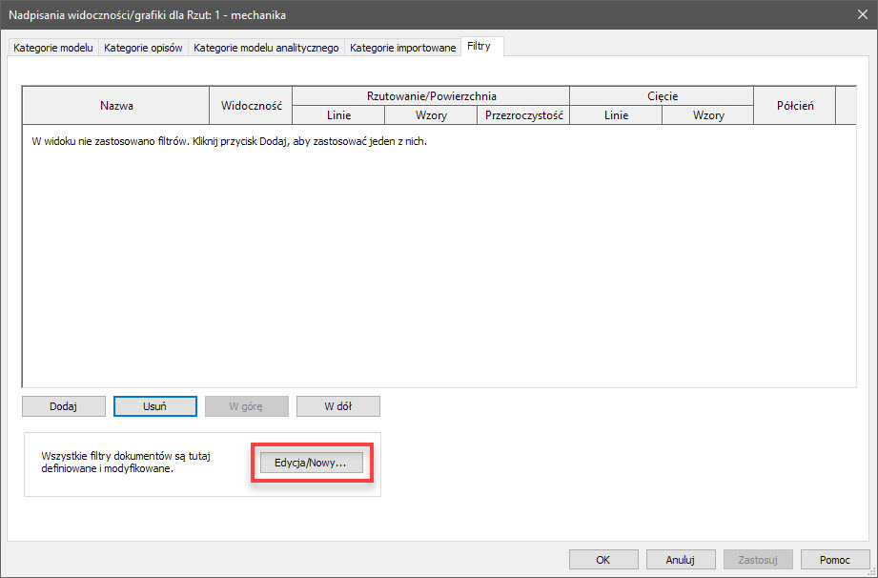Click the Nazwa column header
Image resolution: width=878 pixels, height=578 pixels.
[x=115, y=106]
